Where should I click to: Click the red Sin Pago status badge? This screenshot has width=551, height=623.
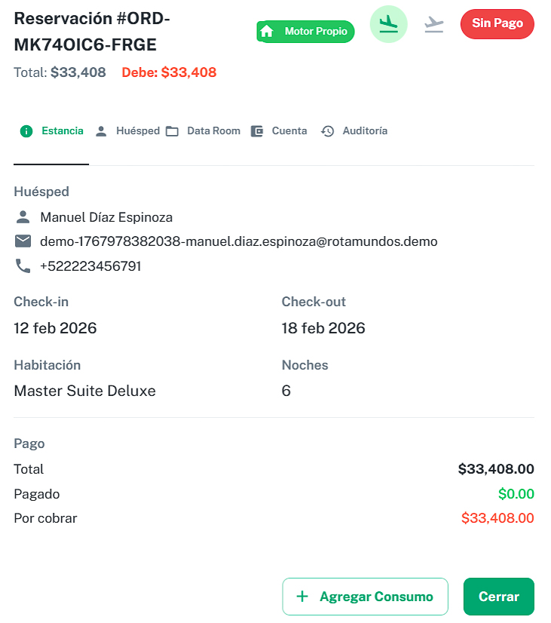click(497, 23)
